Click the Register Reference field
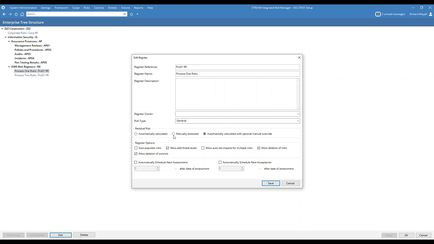This screenshot has width=434, height=244. [237, 67]
